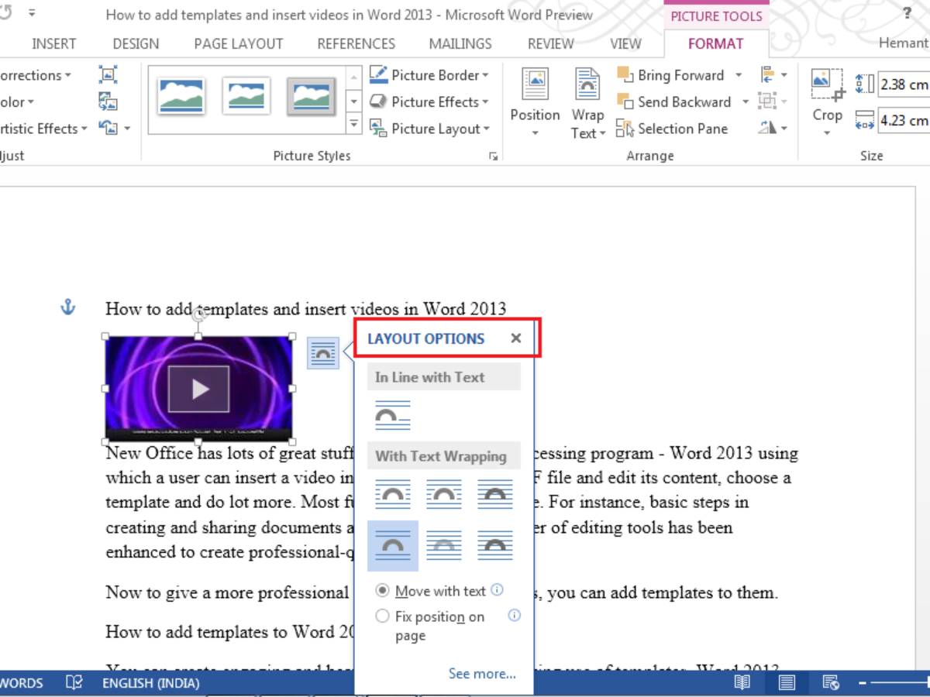Open the VIEW tab
This screenshot has width=930, height=697.
pos(626,44)
